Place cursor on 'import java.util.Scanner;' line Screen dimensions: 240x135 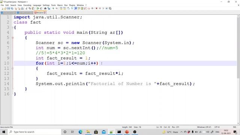pyautogui.click(x=48, y=17)
